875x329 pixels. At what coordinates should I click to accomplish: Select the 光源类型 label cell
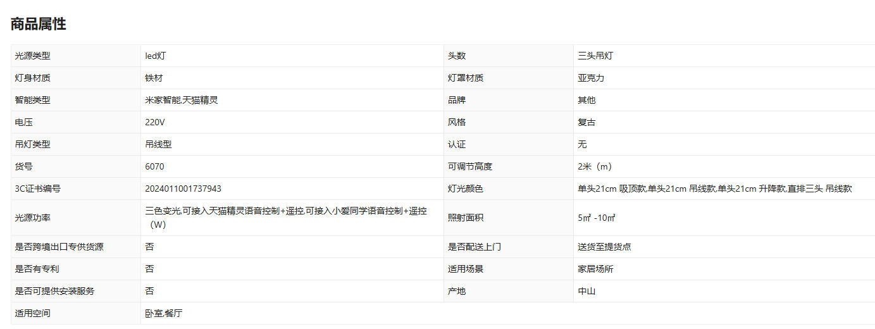pyautogui.click(x=32, y=56)
